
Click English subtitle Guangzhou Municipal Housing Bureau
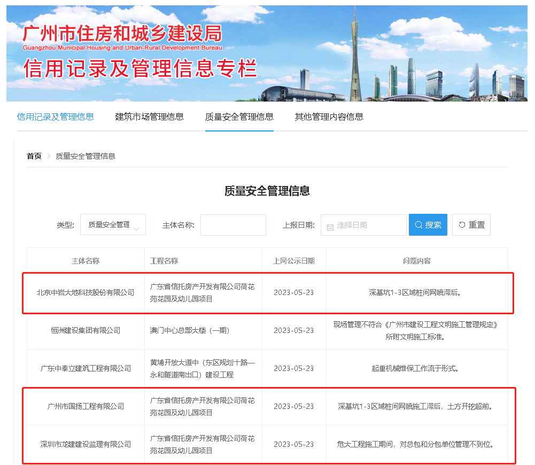122,48
